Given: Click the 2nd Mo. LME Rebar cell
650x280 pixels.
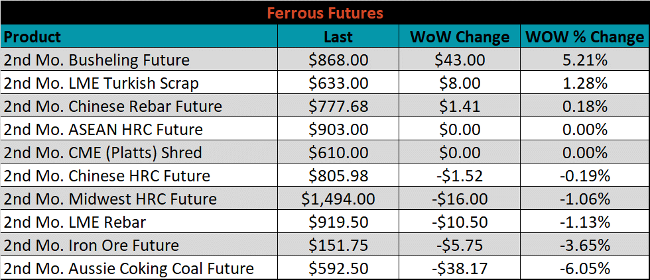Looking at the screenshot, I should 139,222.
